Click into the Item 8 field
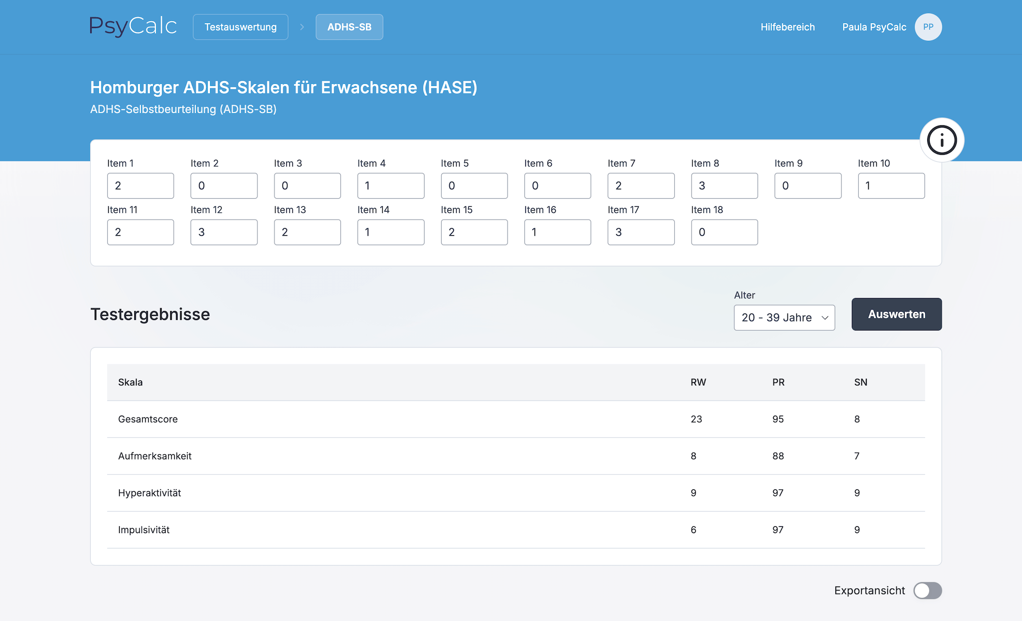The height and width of the screenshot is (621, 1022). 724,186
